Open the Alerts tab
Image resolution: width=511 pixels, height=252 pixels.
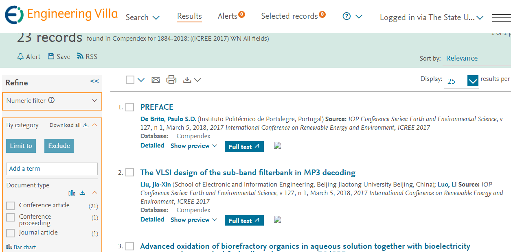click(228, 16)
